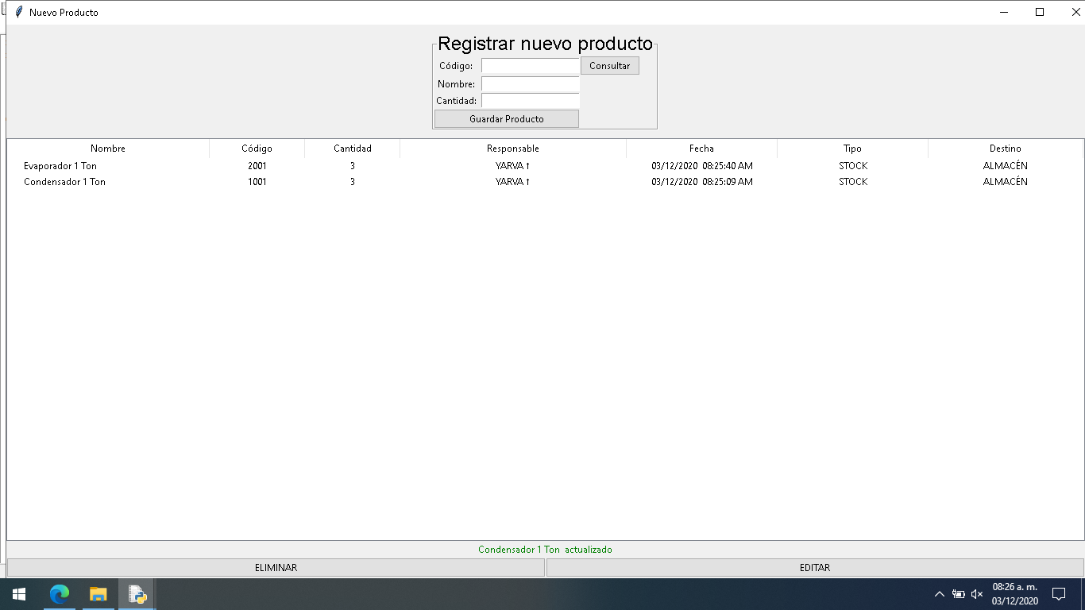Open taskbar clock showing 08:26 a. m.
This screenshot has height=610, width=1085.
(x=1014, y=594)
